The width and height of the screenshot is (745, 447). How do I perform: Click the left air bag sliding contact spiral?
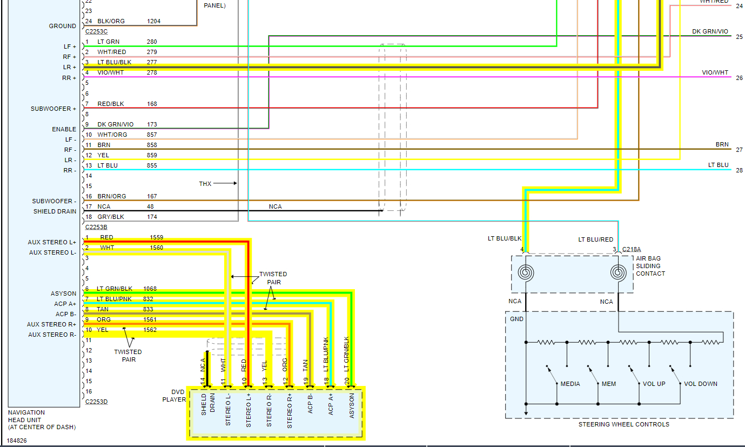click(x=525, y=273)
